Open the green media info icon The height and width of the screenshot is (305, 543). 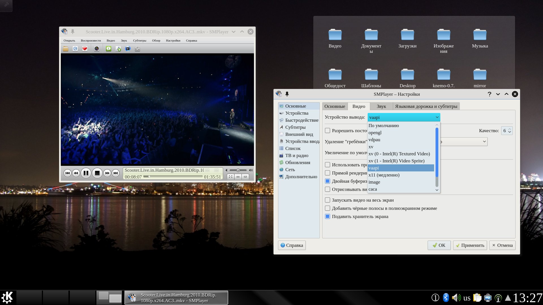click(x=109, y=49)
